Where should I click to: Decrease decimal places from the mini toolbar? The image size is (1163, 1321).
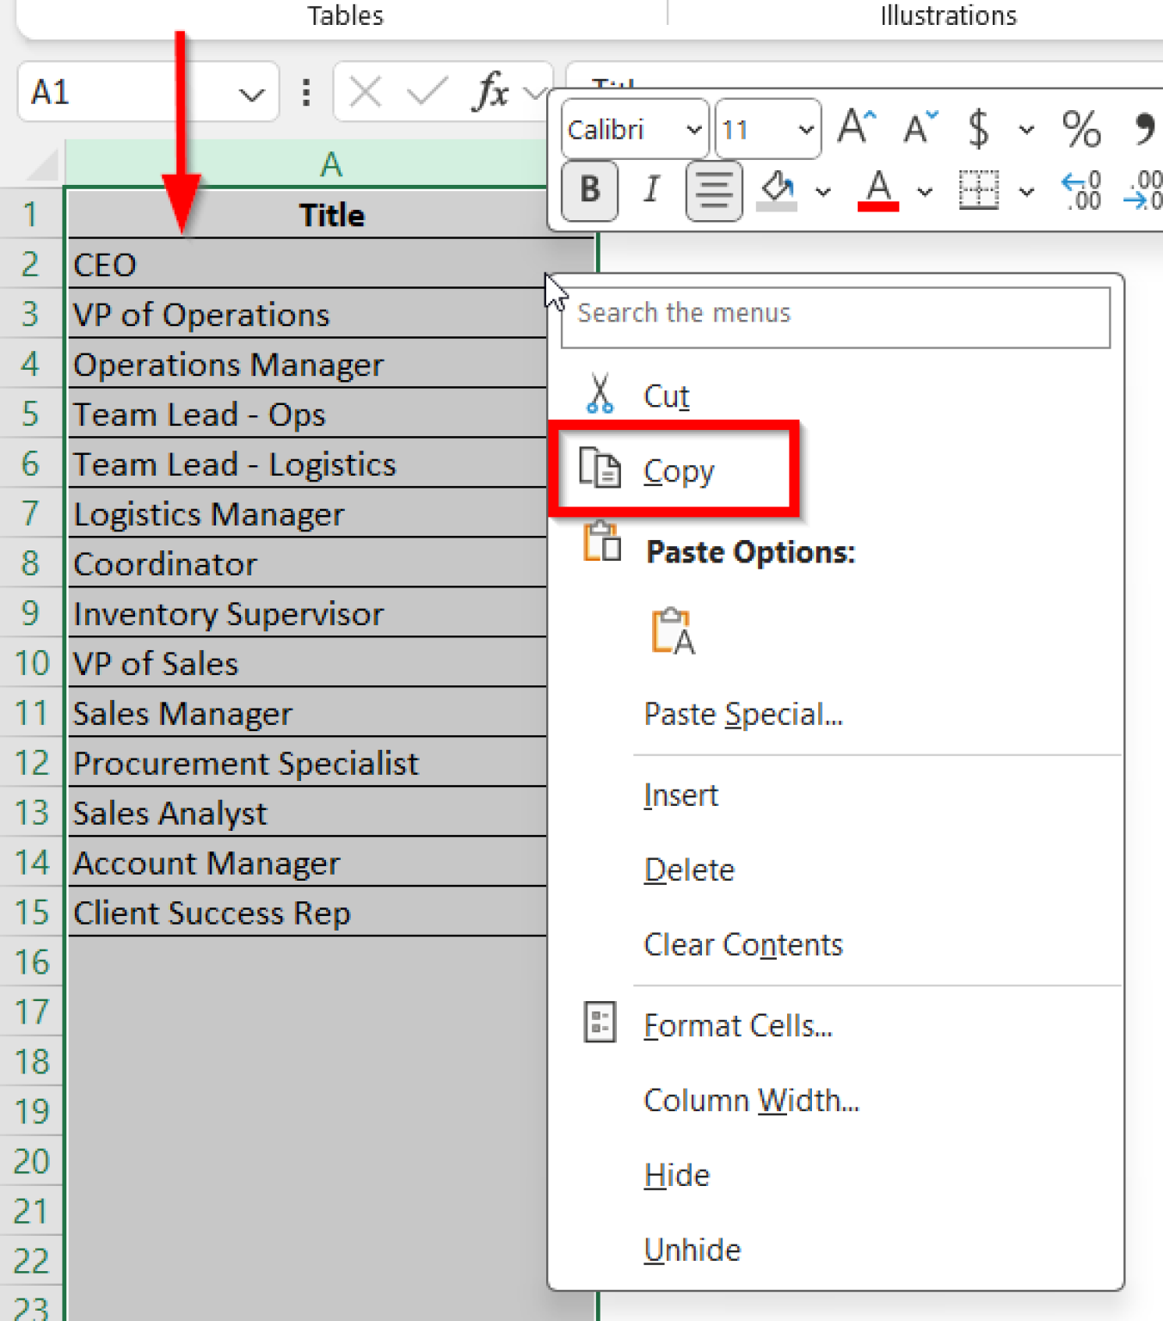(x=1080, y=191)
